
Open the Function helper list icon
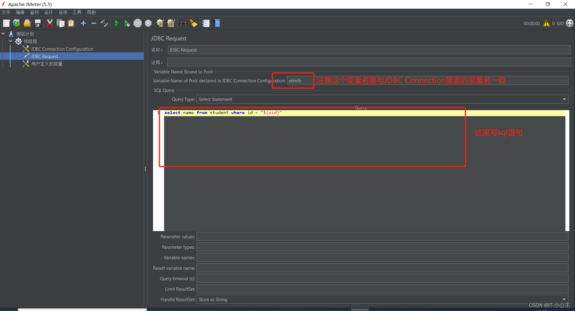pos(206,23)
